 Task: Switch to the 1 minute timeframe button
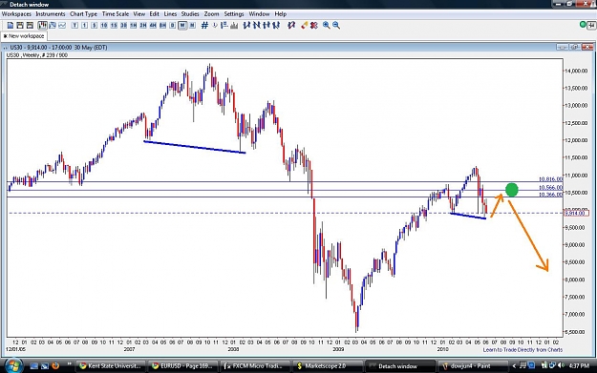pyautogui.click(x=84, y=26)
